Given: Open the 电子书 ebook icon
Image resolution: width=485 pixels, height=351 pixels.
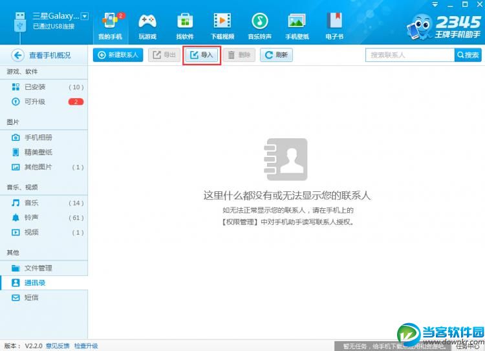Looking at the screenshot, I should (x=334, y=21).
